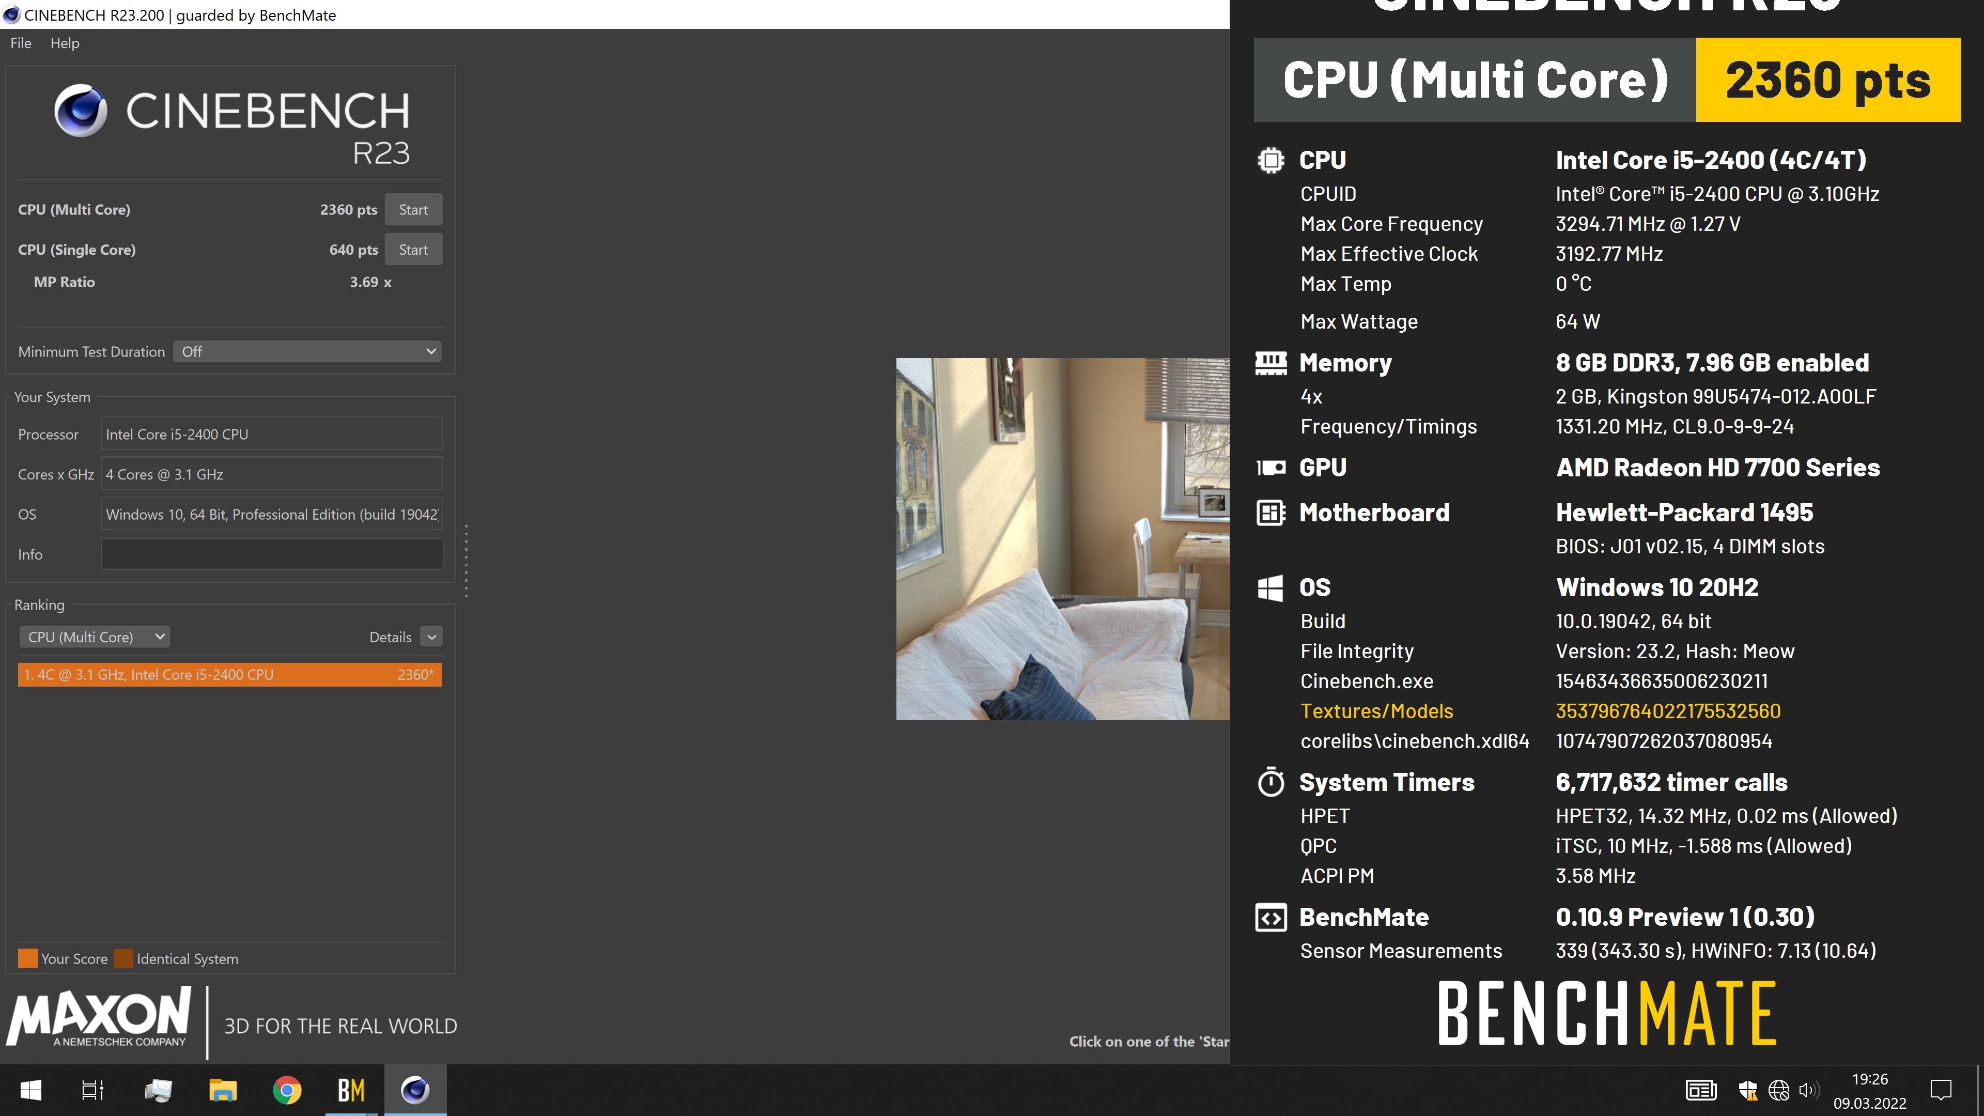Screen dimensions: 1984x1116
Task: Select ranking row 4C @ 3.1 GHz i5-2400
Action: (229, 675)
